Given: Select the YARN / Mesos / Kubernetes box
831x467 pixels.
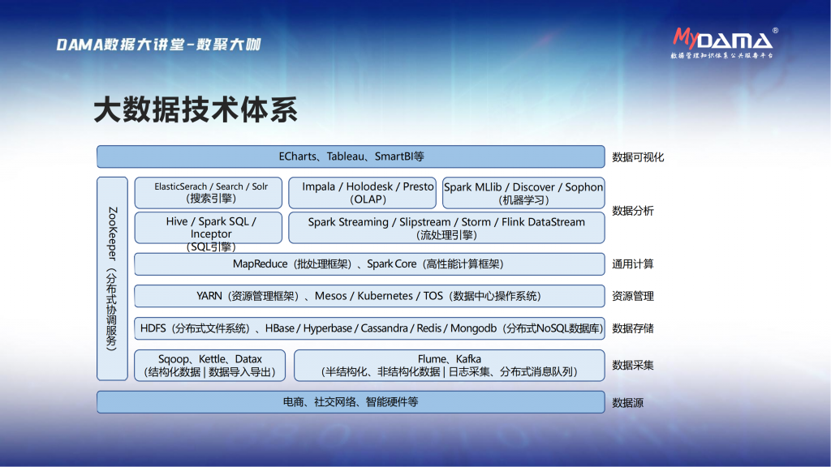Looking at the screenshot, I should pyautogui.click(x=369, y=296).
